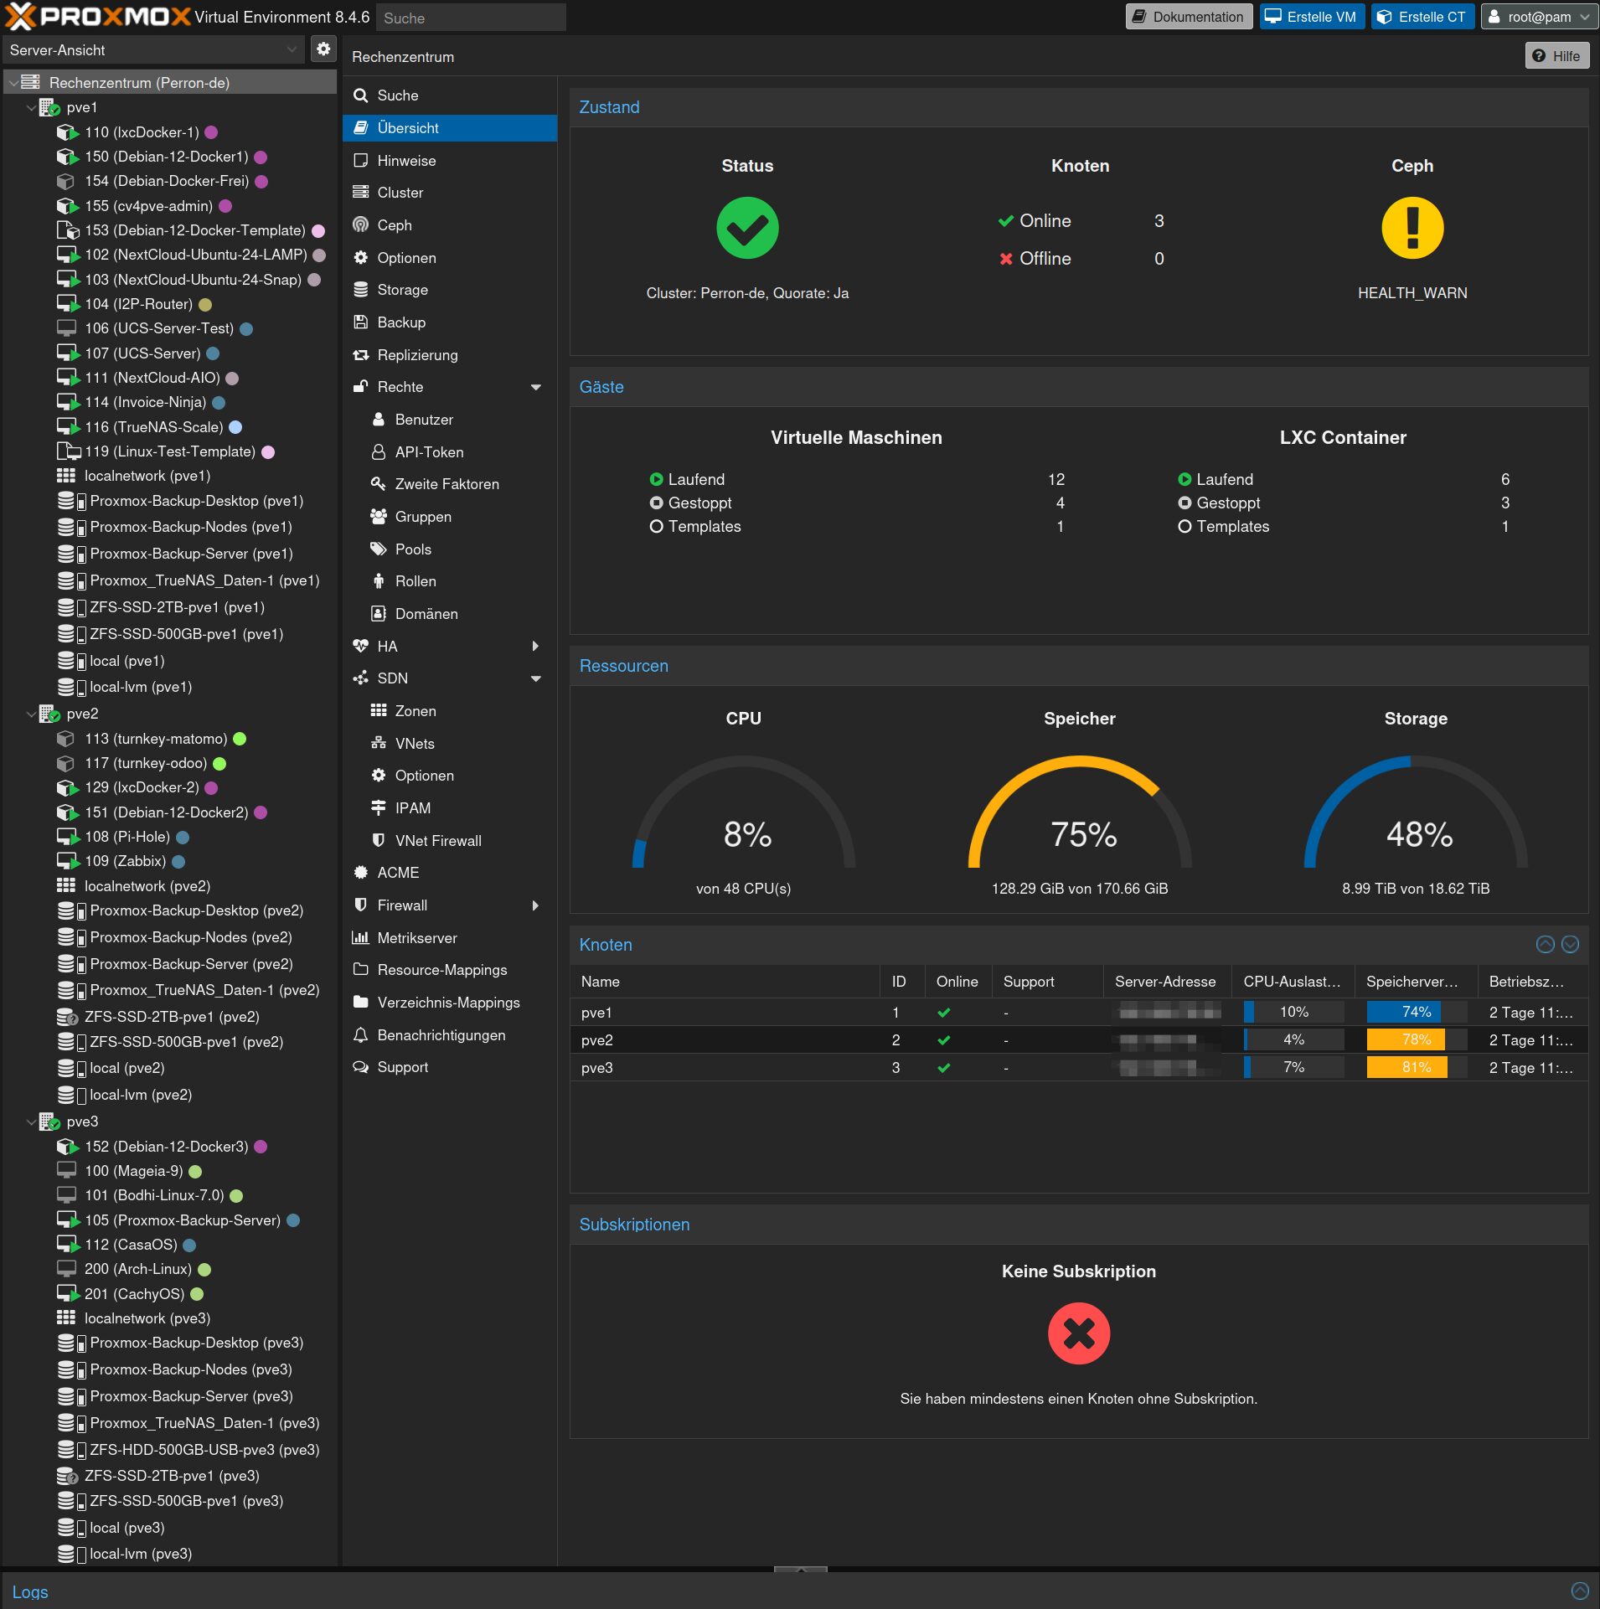
Task: Click the Ceph icon in the menu
Action: (361, 225)
